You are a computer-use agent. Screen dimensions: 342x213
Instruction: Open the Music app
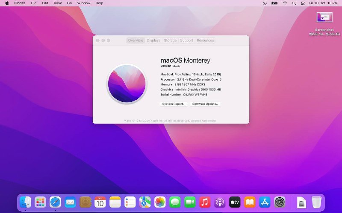[x=205, y=202]
